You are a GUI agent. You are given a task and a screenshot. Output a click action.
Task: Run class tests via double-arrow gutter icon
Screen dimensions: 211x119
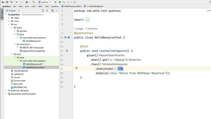(66, 37)
